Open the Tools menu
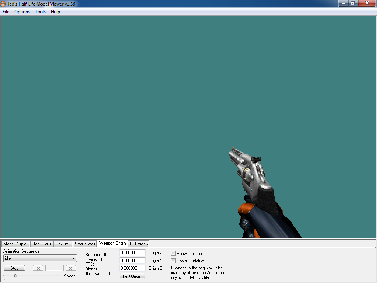The height and width of the screenshot is (283, 377). point(40,12)
